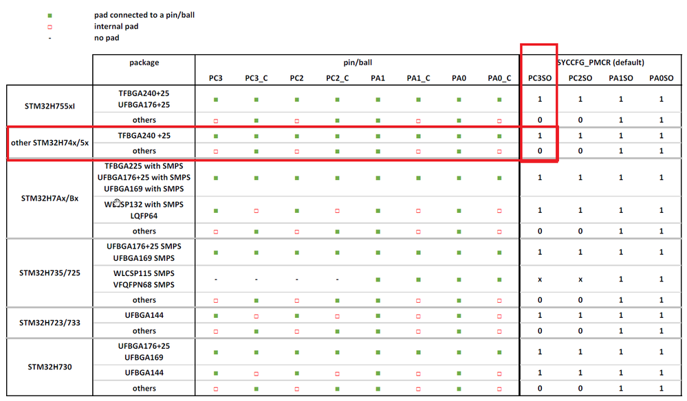Click PA1_C pad marker in STM32H735/725 UFBGA176+25 SMPS row
Image resolution: width=687 pixels, height=401 pixels.
418,252
